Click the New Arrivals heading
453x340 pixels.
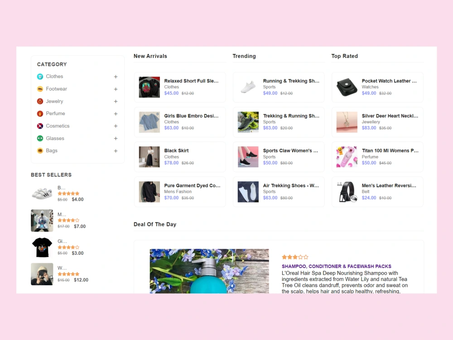(150, 56)
